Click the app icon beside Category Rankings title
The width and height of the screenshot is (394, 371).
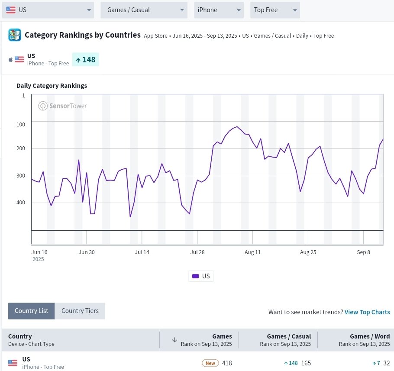pyautogui.click(x=15, y=35)
